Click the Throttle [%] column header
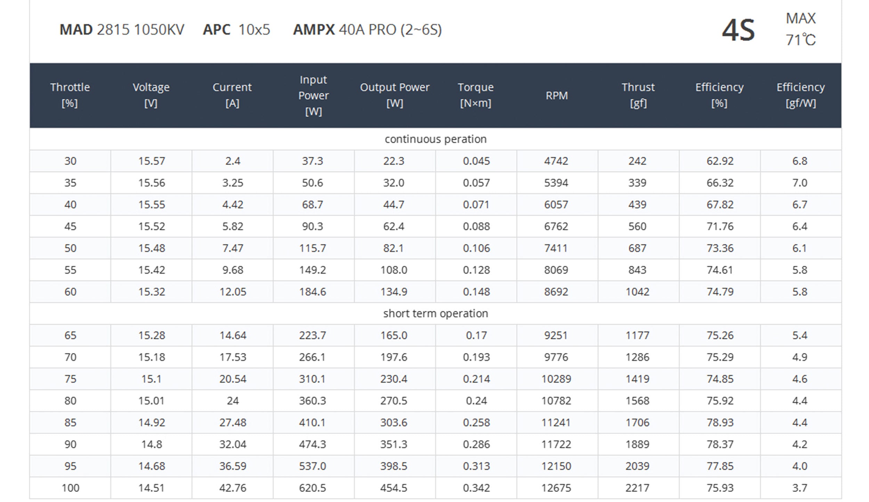This screenshot has height=502, width=869. [x=70, y=95]
